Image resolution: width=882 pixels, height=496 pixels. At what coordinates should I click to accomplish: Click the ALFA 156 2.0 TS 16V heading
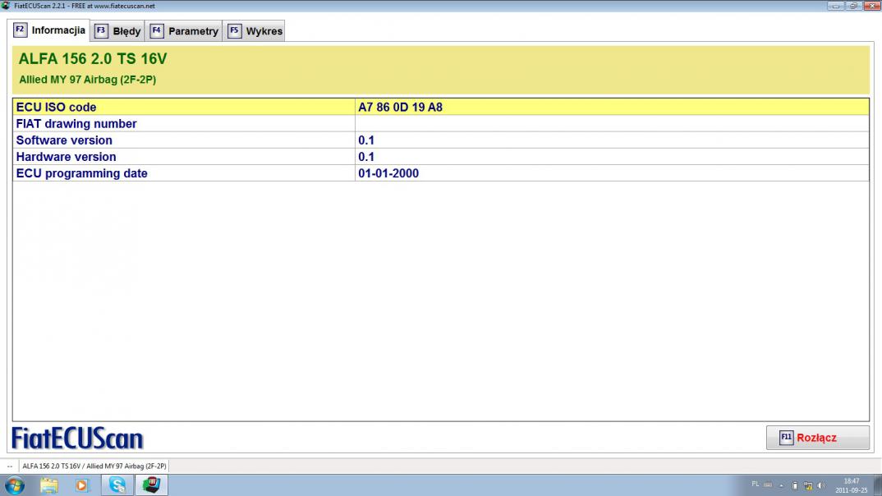click(x=93, y=59)
